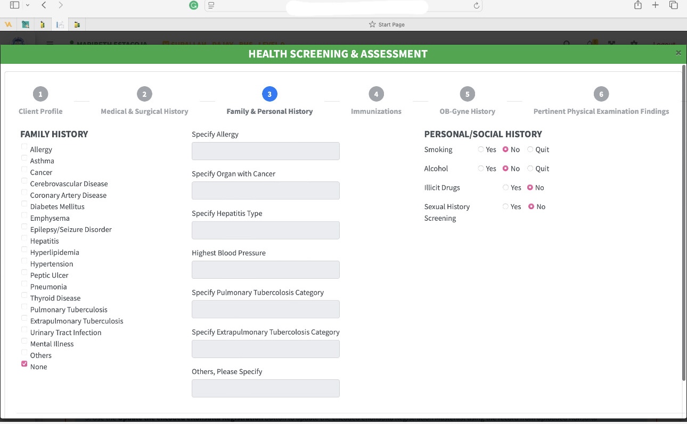Uncheck the None family history checkbox
687x424 pixels.
24,364
